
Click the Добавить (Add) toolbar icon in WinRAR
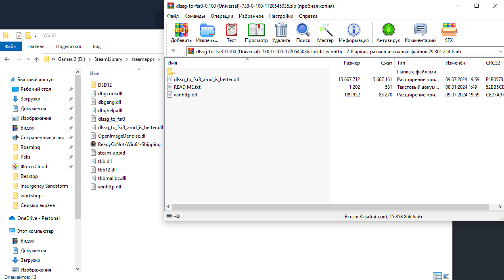(x=181, y=33)
